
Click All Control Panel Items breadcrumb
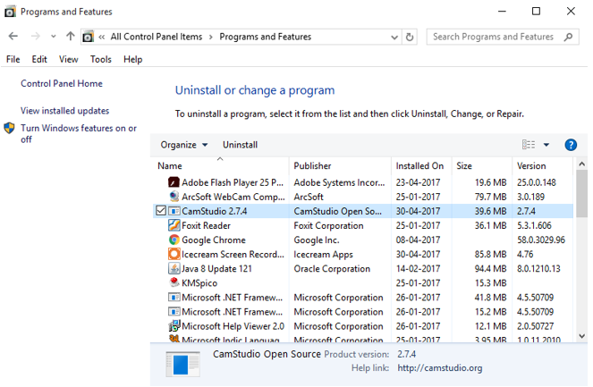tap(157, 37)
